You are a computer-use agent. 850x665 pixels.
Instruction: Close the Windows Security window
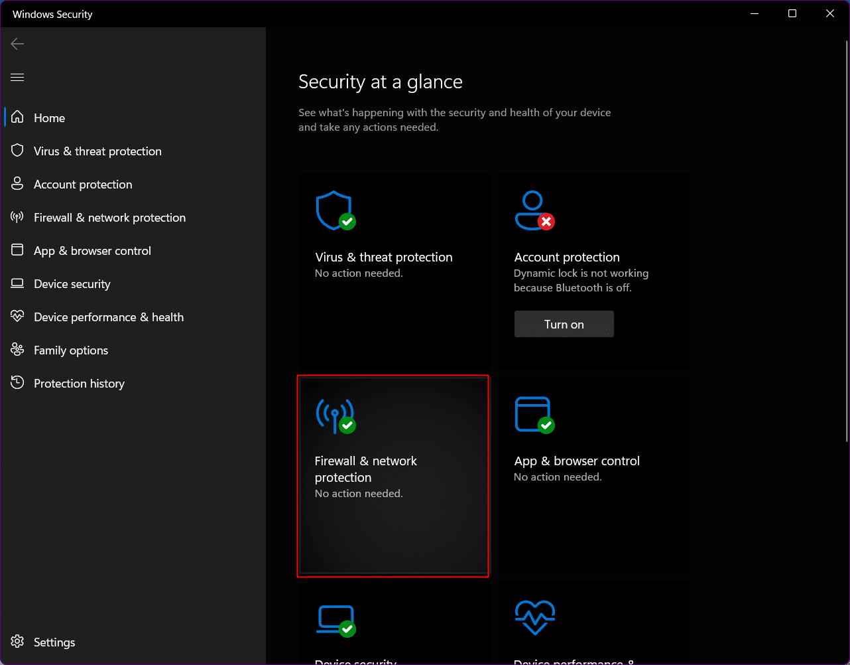click(x=830, y=13)
